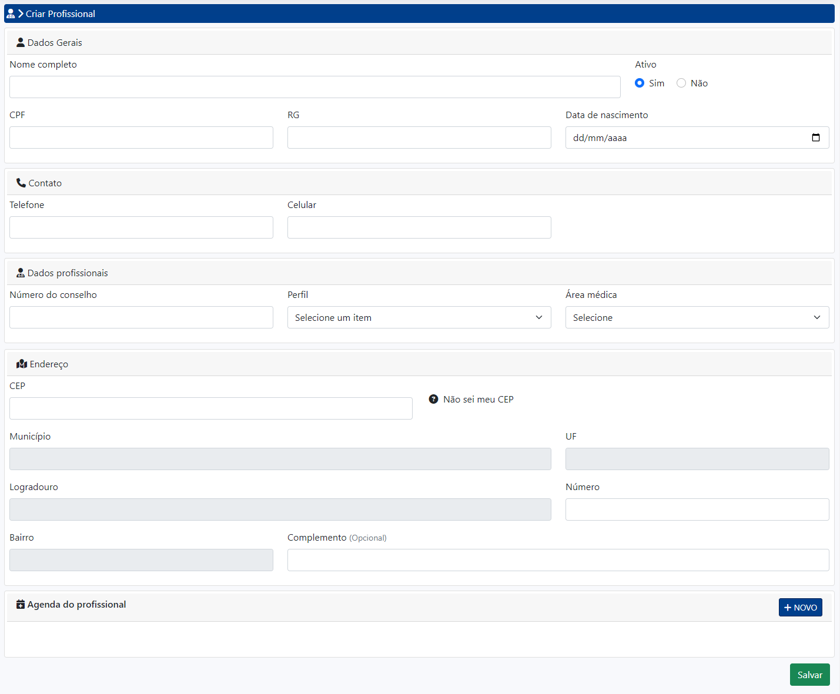The width and height of the screenshot is (840, 694).
Task: Select the Sim radio button for Ativo
Action: 640,83
